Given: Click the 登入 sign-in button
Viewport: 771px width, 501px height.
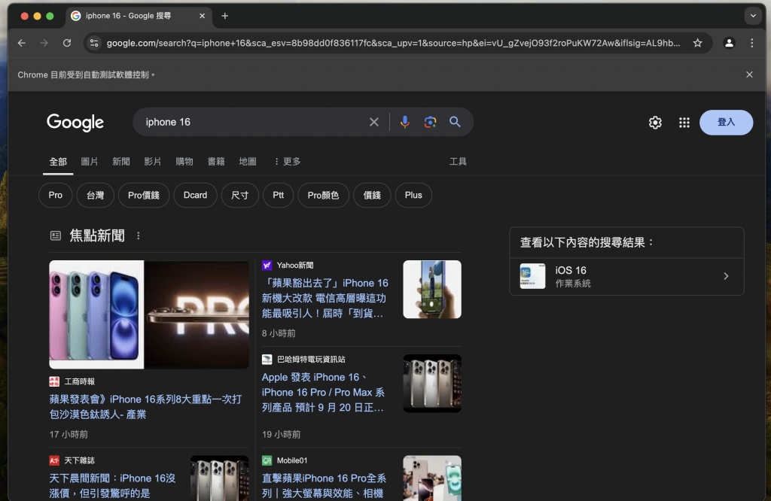Looking at the screenshot, I should pos(726,123).
